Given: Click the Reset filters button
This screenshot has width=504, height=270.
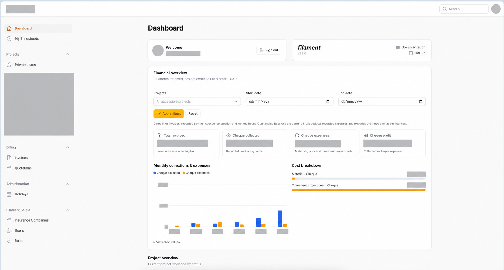Looking at the screenshot, I should coord(193,114).
